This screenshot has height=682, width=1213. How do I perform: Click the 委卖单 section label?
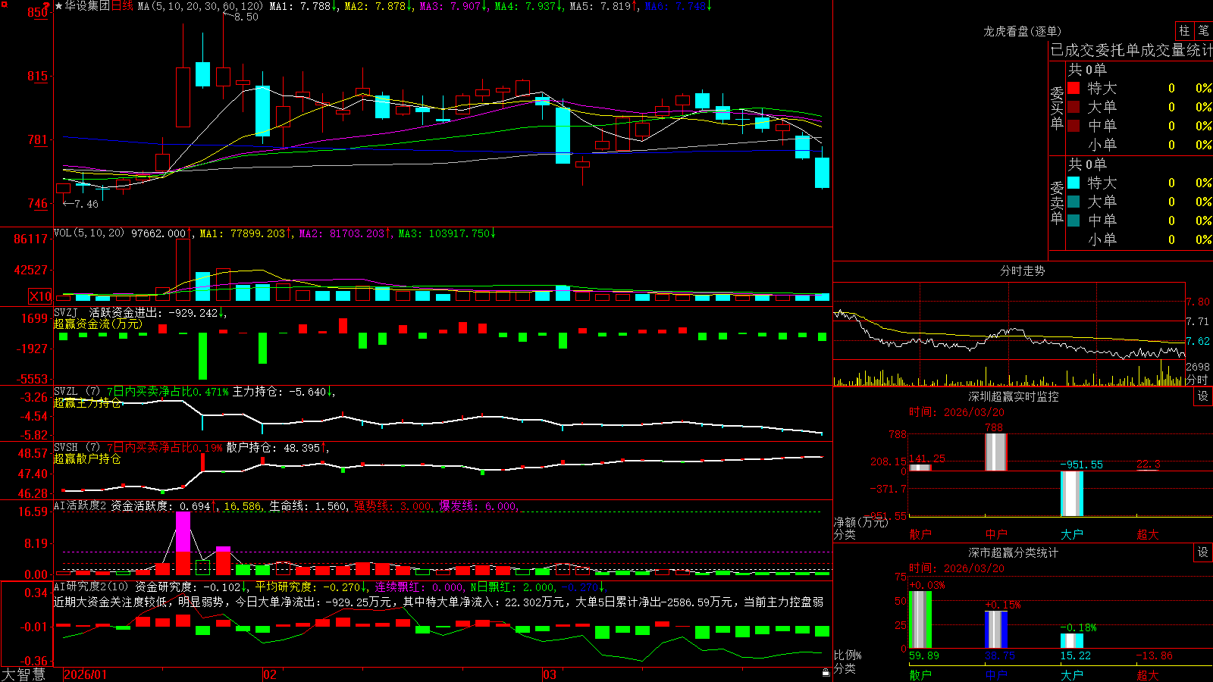coord(1057,202)
